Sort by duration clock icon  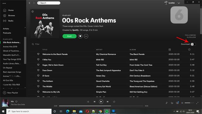click(x=189, y=49)
